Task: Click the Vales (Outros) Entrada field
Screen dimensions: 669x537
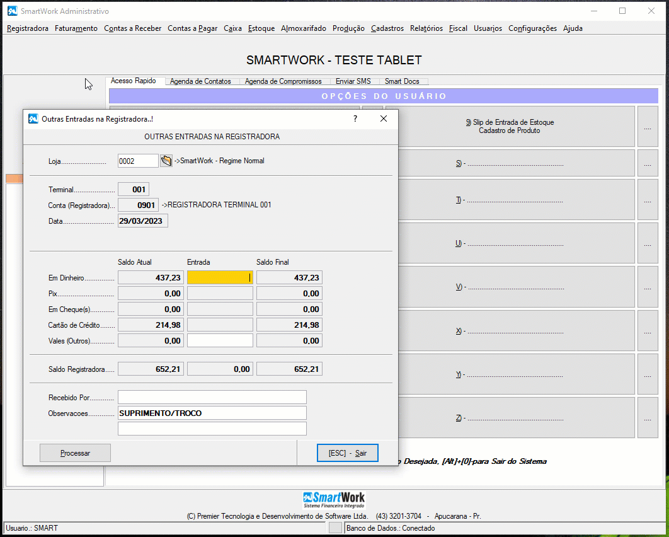Action: (x=220, y=340)
